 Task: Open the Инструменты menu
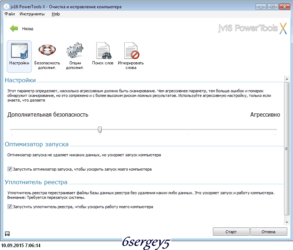point(32,14)
